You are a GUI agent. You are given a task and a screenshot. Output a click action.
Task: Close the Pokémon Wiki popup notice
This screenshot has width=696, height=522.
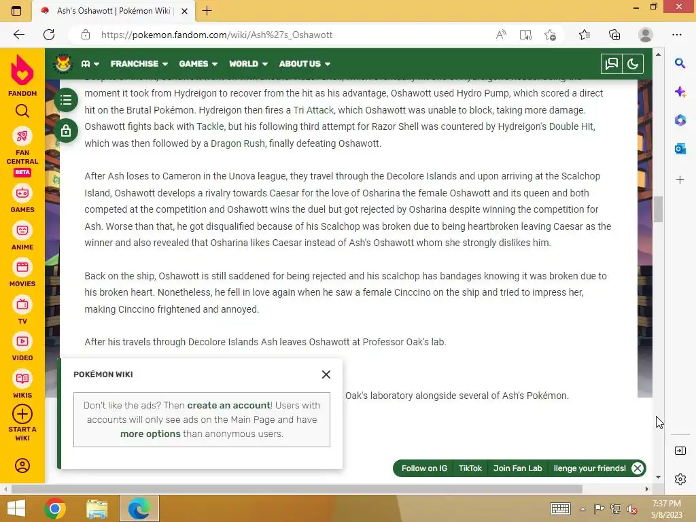coord(326,375)
